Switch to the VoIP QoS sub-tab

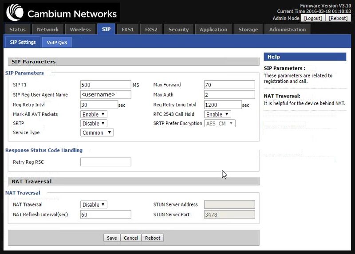(56, 43)
